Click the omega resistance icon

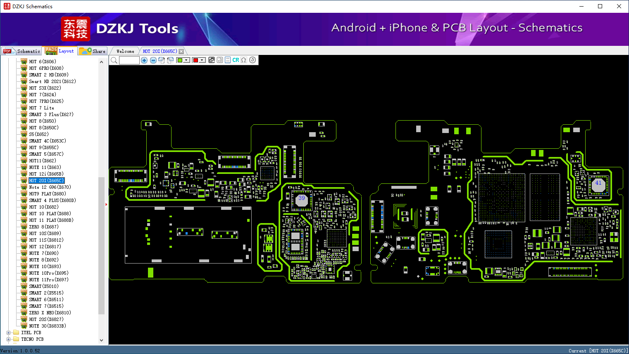[x=244, y=60]
